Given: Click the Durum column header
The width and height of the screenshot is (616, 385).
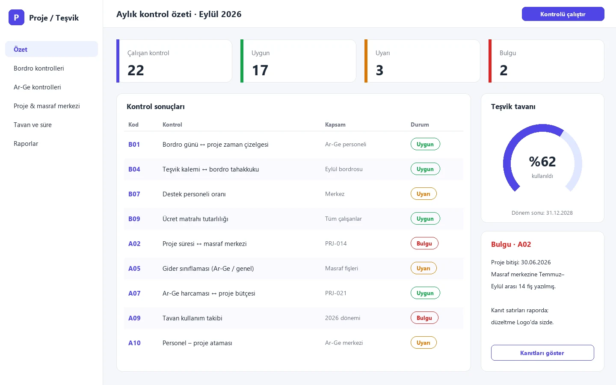Looking at the screenshot, I should tap(420, 124).
